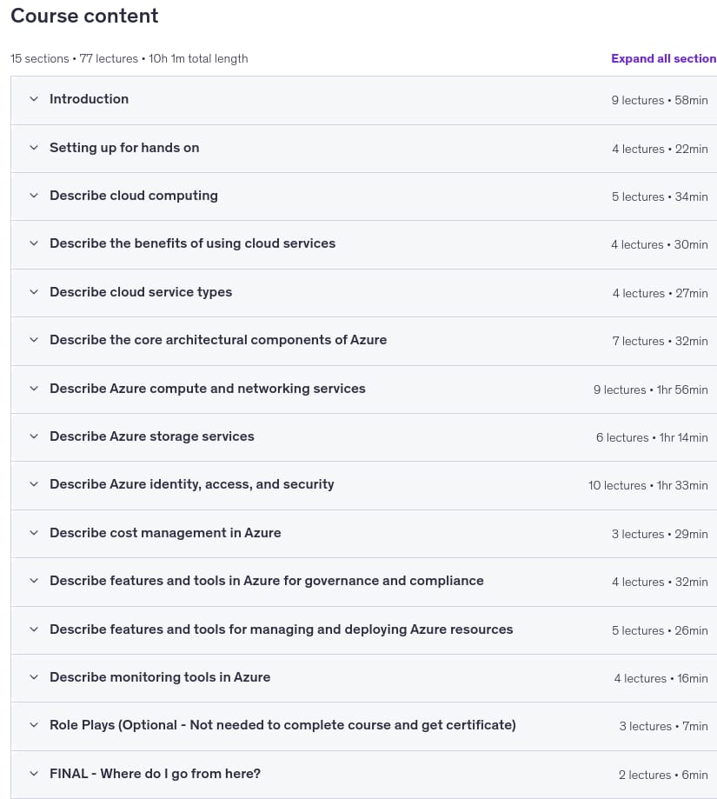Expand Describe Azure storage services chevron

(x=34, y=436)
